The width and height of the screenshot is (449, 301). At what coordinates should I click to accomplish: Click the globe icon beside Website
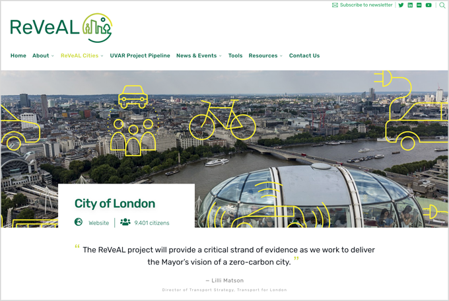[x=79, y=222]
